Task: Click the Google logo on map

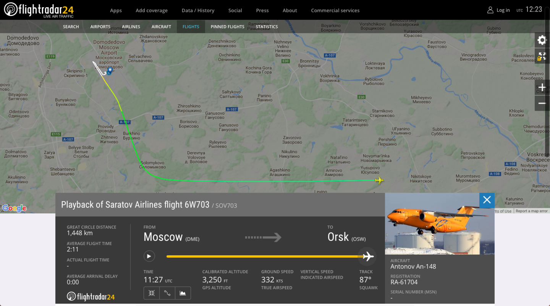Action: (14, 208)
